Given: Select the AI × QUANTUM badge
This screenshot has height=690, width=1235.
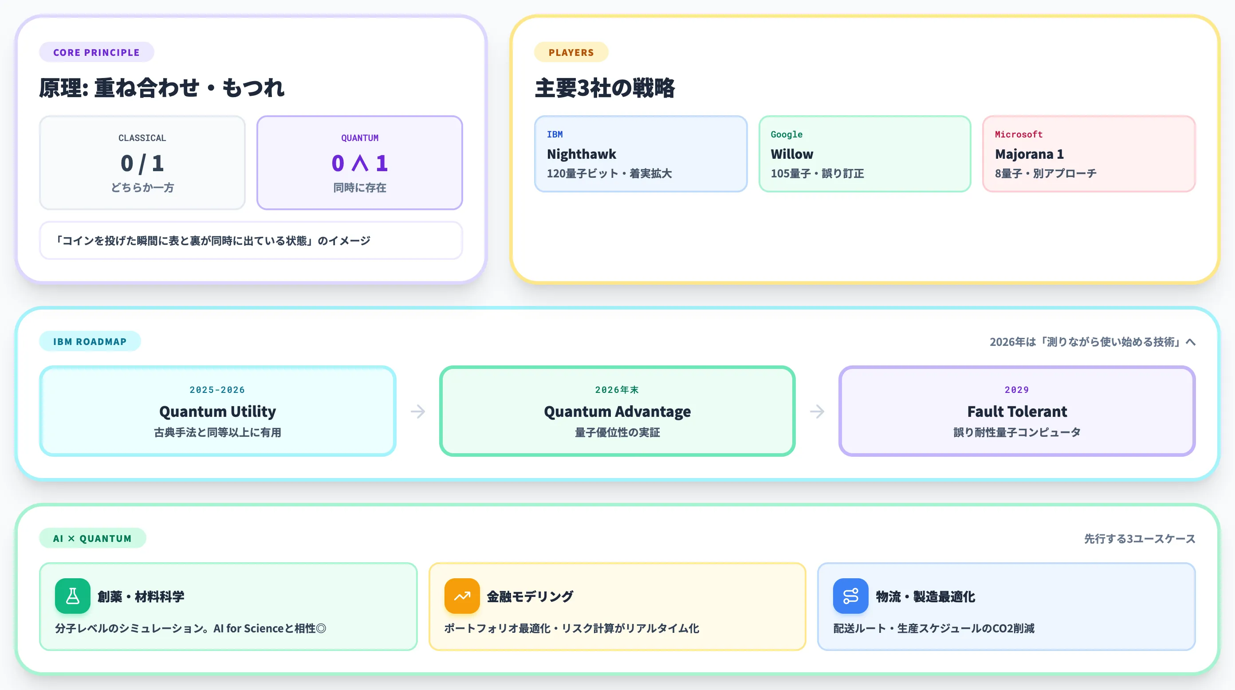Looking at the screenshot, I should click(x=93, y=538).
